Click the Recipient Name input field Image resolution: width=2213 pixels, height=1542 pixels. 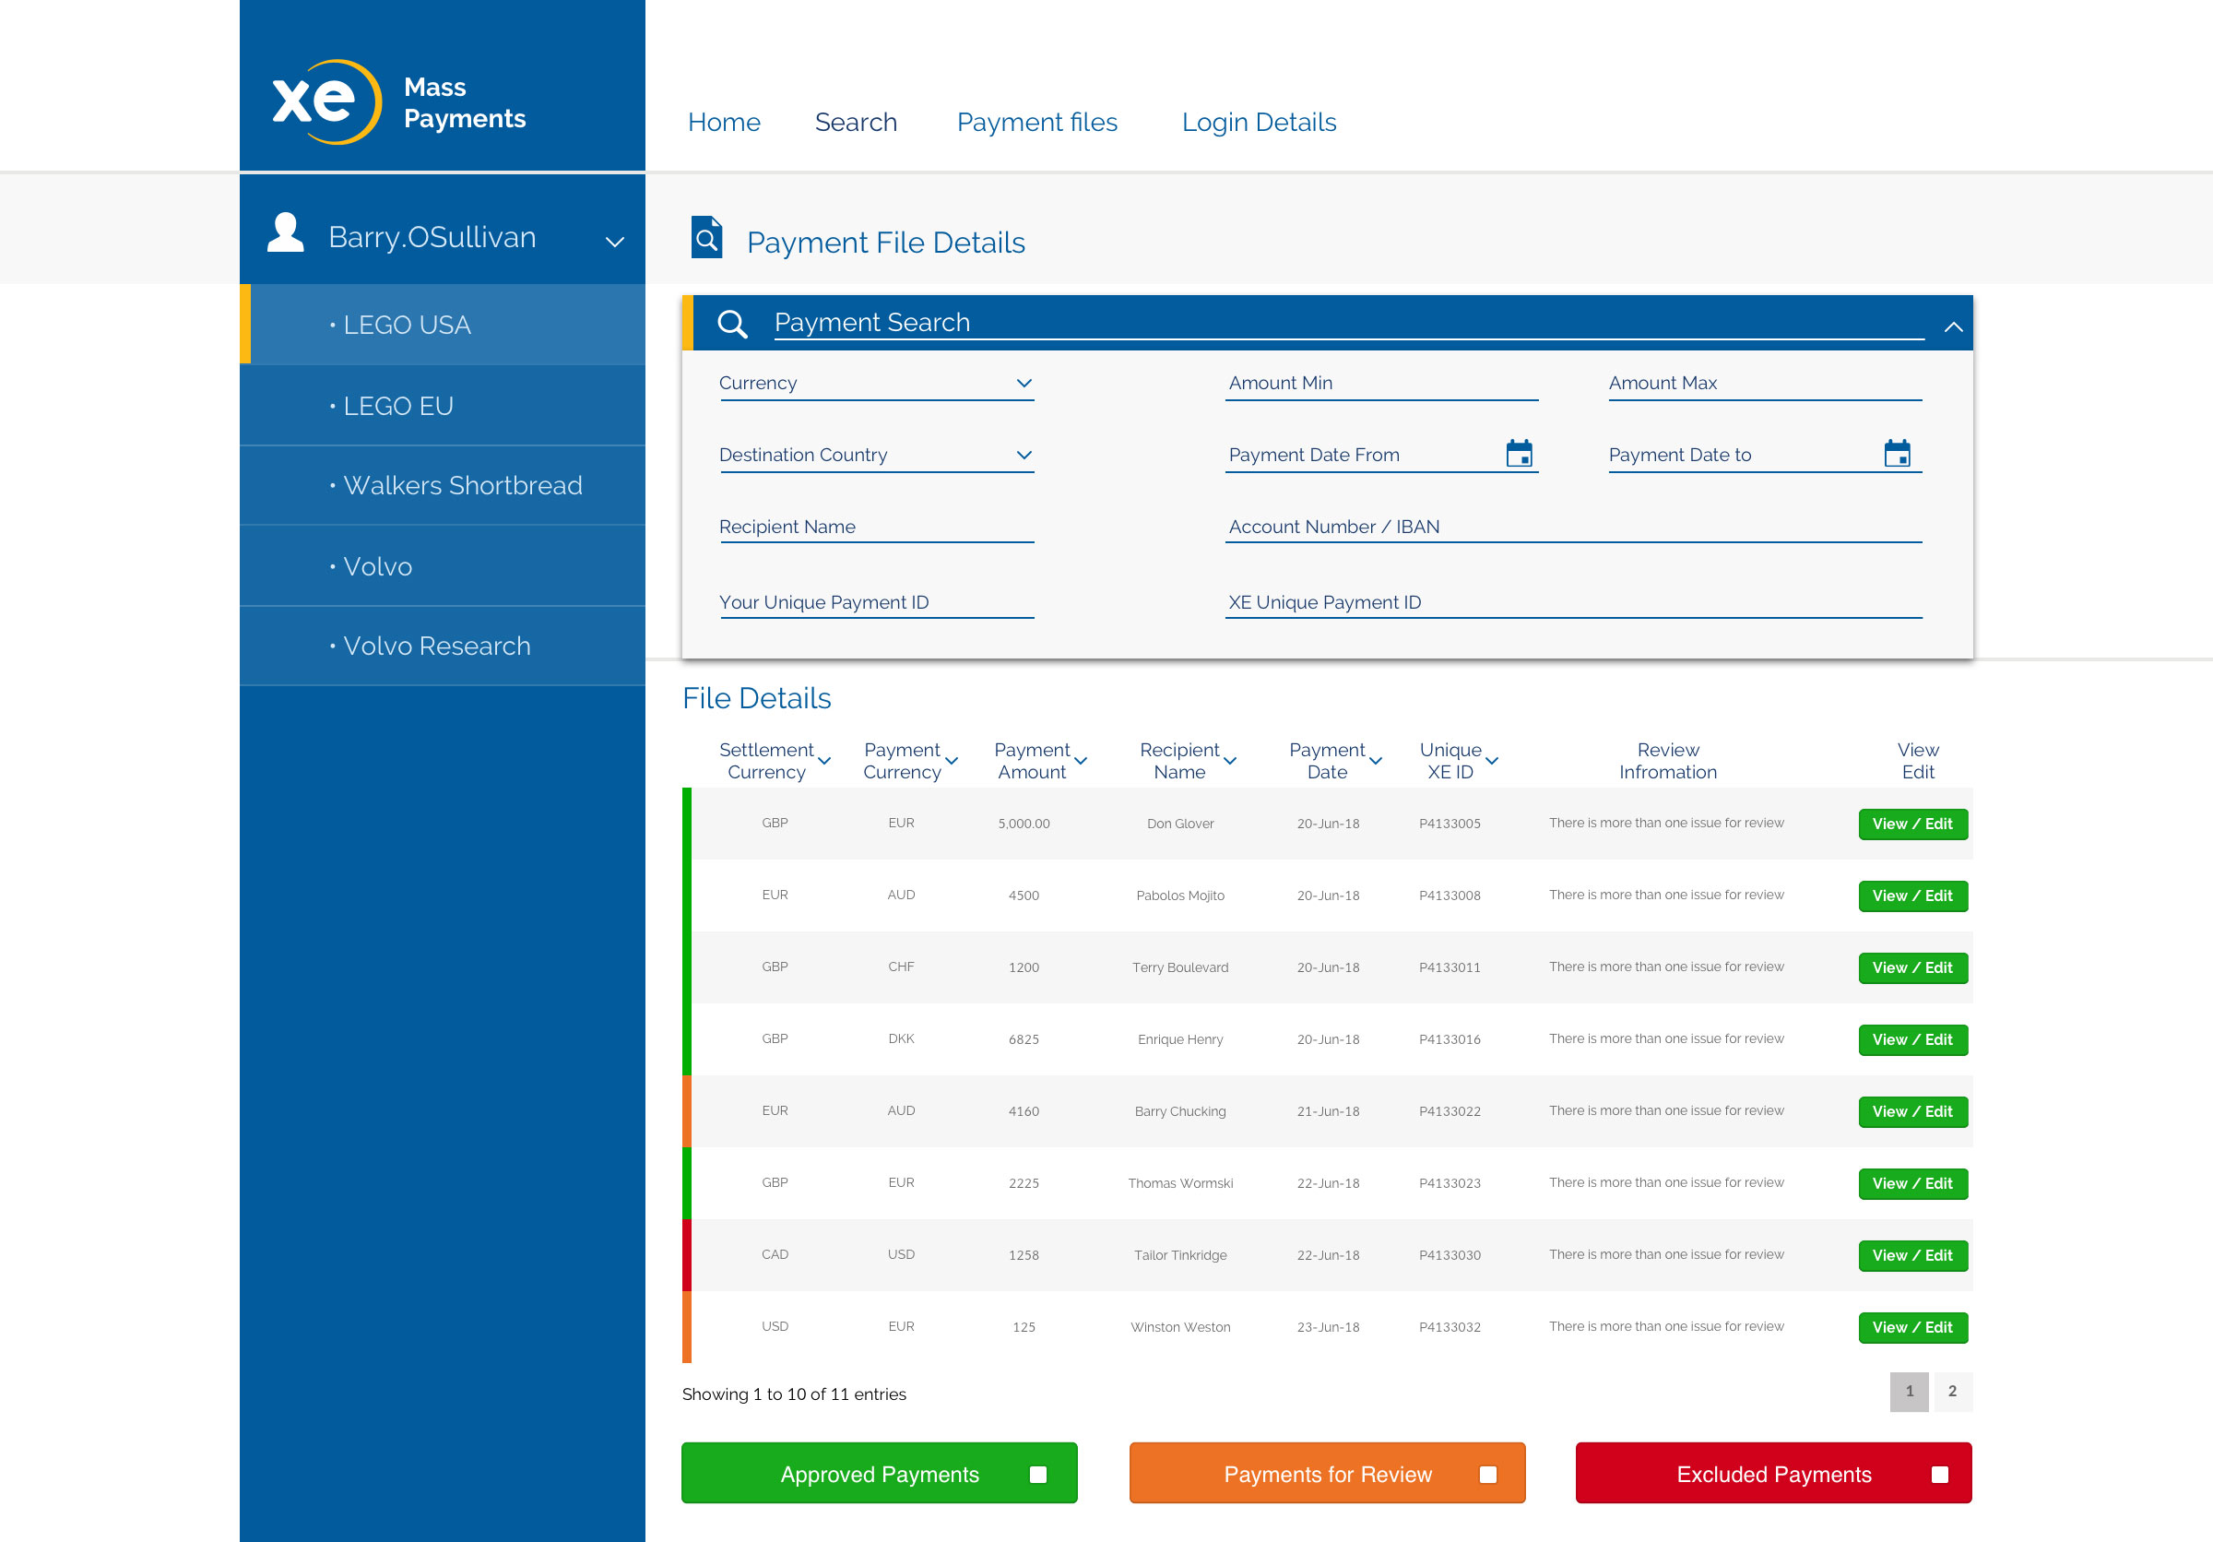(x=875, y=528)
